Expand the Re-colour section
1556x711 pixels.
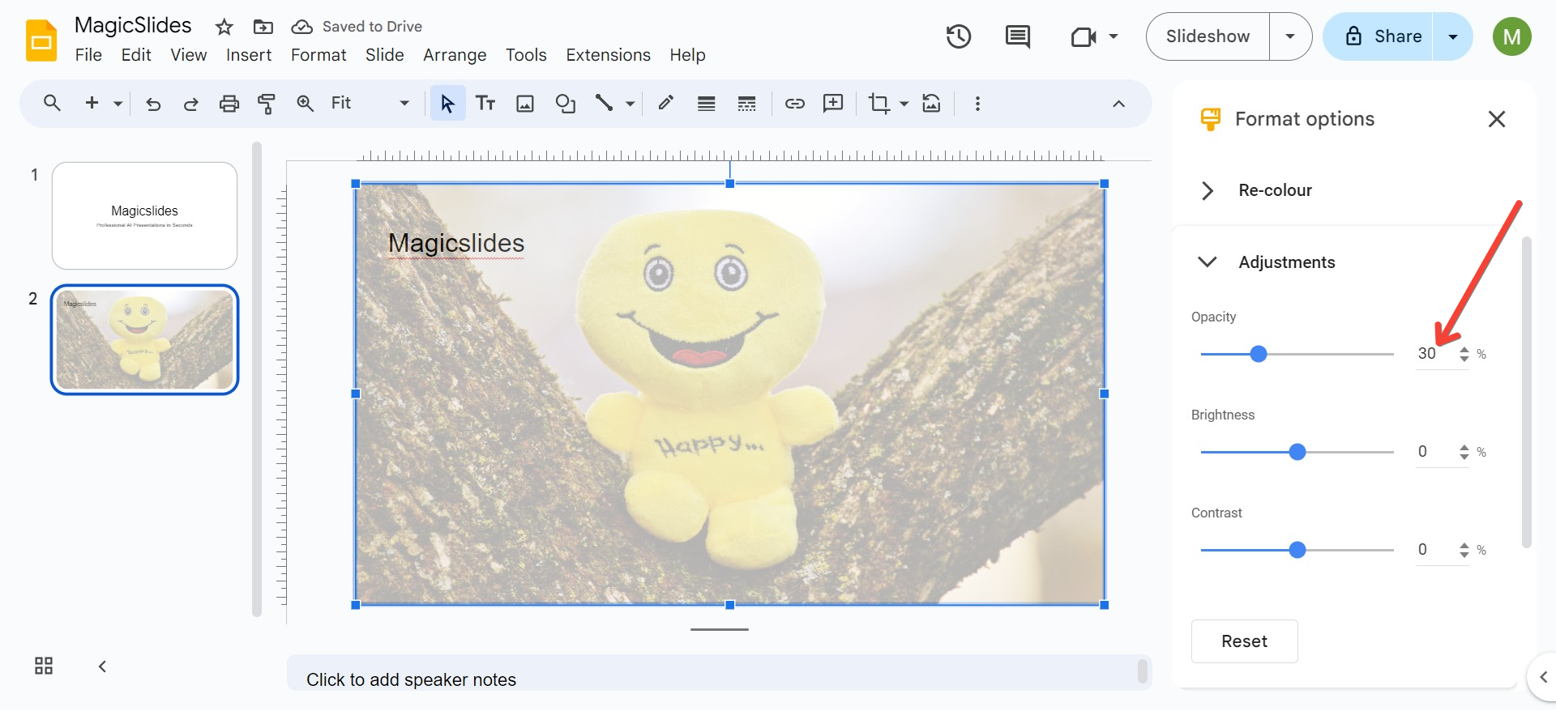pyautogui.click(x=1208, y=190)
